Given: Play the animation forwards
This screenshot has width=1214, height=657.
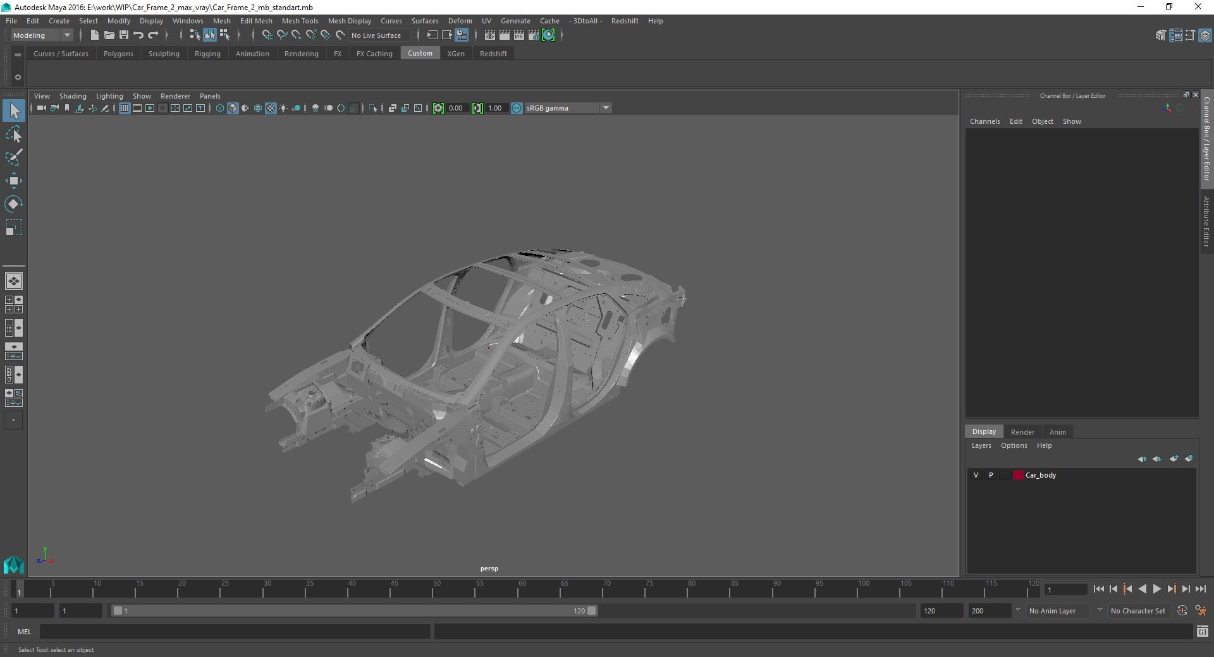Looking at the screenshot, I should tap(1157, 589).
